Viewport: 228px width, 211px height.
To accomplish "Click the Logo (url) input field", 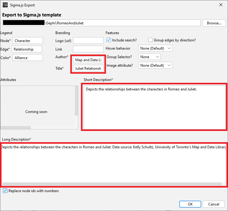I will click(88, 40).
